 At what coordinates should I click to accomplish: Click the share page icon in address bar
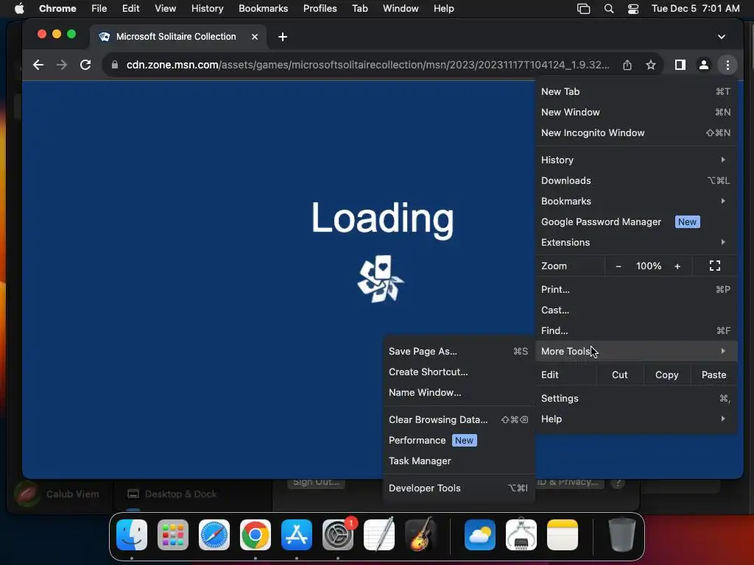(627, 65)
